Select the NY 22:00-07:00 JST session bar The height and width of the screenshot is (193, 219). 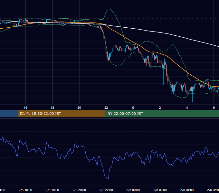click(x=162, y=114)
